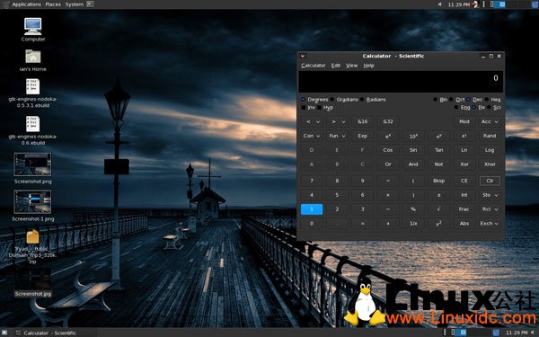Open the Help menu in calculator
The height and width of the screenshot is (337, 539).
368,66
